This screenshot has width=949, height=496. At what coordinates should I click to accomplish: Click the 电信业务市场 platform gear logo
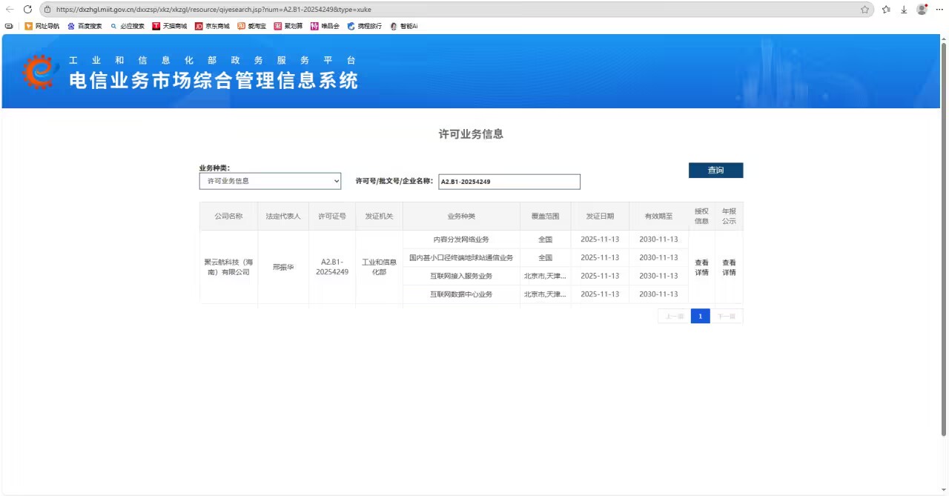pyautogui.click(x=39, y=70)
